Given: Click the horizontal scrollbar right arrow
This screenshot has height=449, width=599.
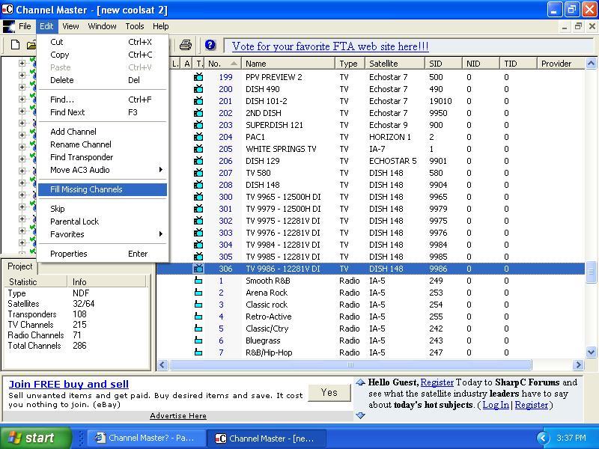Looking at the screenshot, I should [x=578, y=365].
